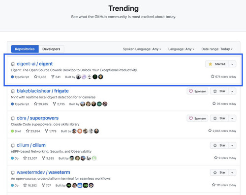View superpowers stargazers count 23,854
246x195 pixels.
pos(33,131)
